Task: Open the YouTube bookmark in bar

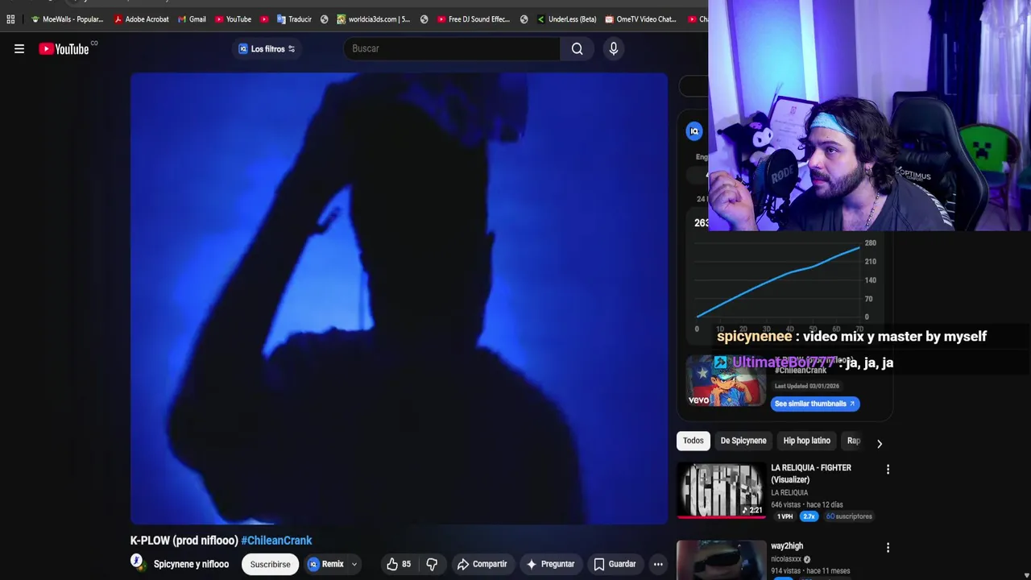Action: tap(233, 19)
